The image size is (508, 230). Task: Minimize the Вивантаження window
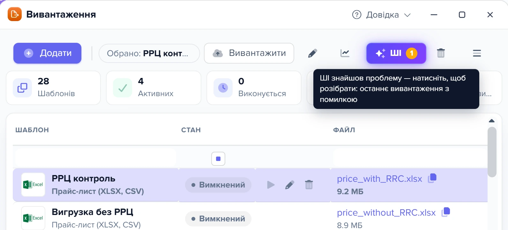[434, 15]
